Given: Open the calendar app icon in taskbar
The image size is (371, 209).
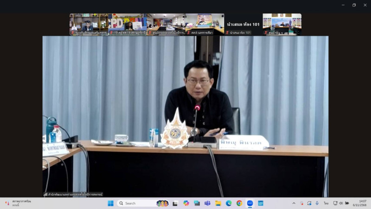Looking at the screenshot, I should [x=261, y=203].
